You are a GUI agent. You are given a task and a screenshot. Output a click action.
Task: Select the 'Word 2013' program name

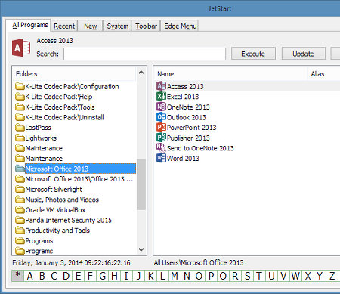pyautogui.click(x=183, y=159)
